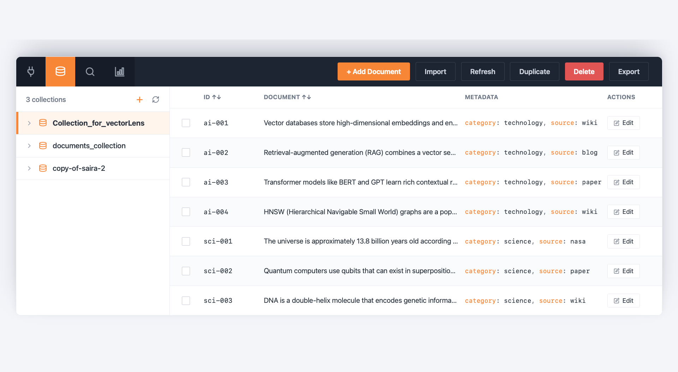This screenshot has height=372, width=678.
Task: Tick checkbox for row ai-003
Action: tap(186, 182)
